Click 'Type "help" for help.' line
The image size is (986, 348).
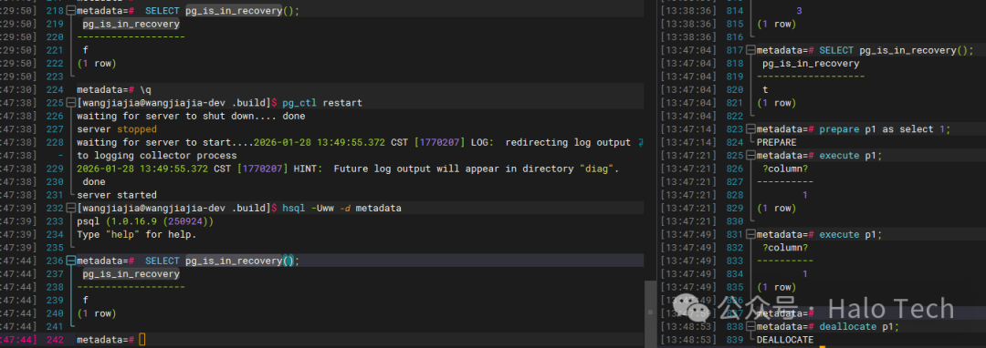[136, 234]
